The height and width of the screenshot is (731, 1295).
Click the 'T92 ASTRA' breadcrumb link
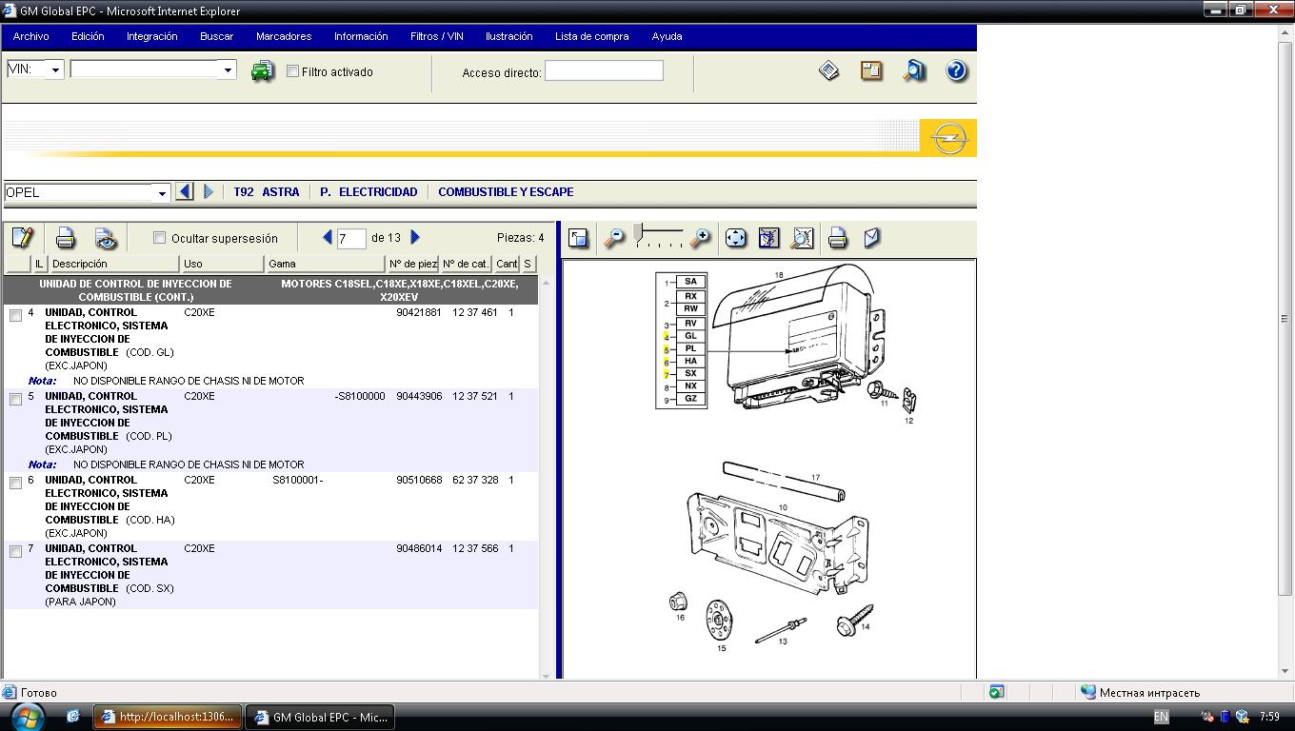[267, 191]
